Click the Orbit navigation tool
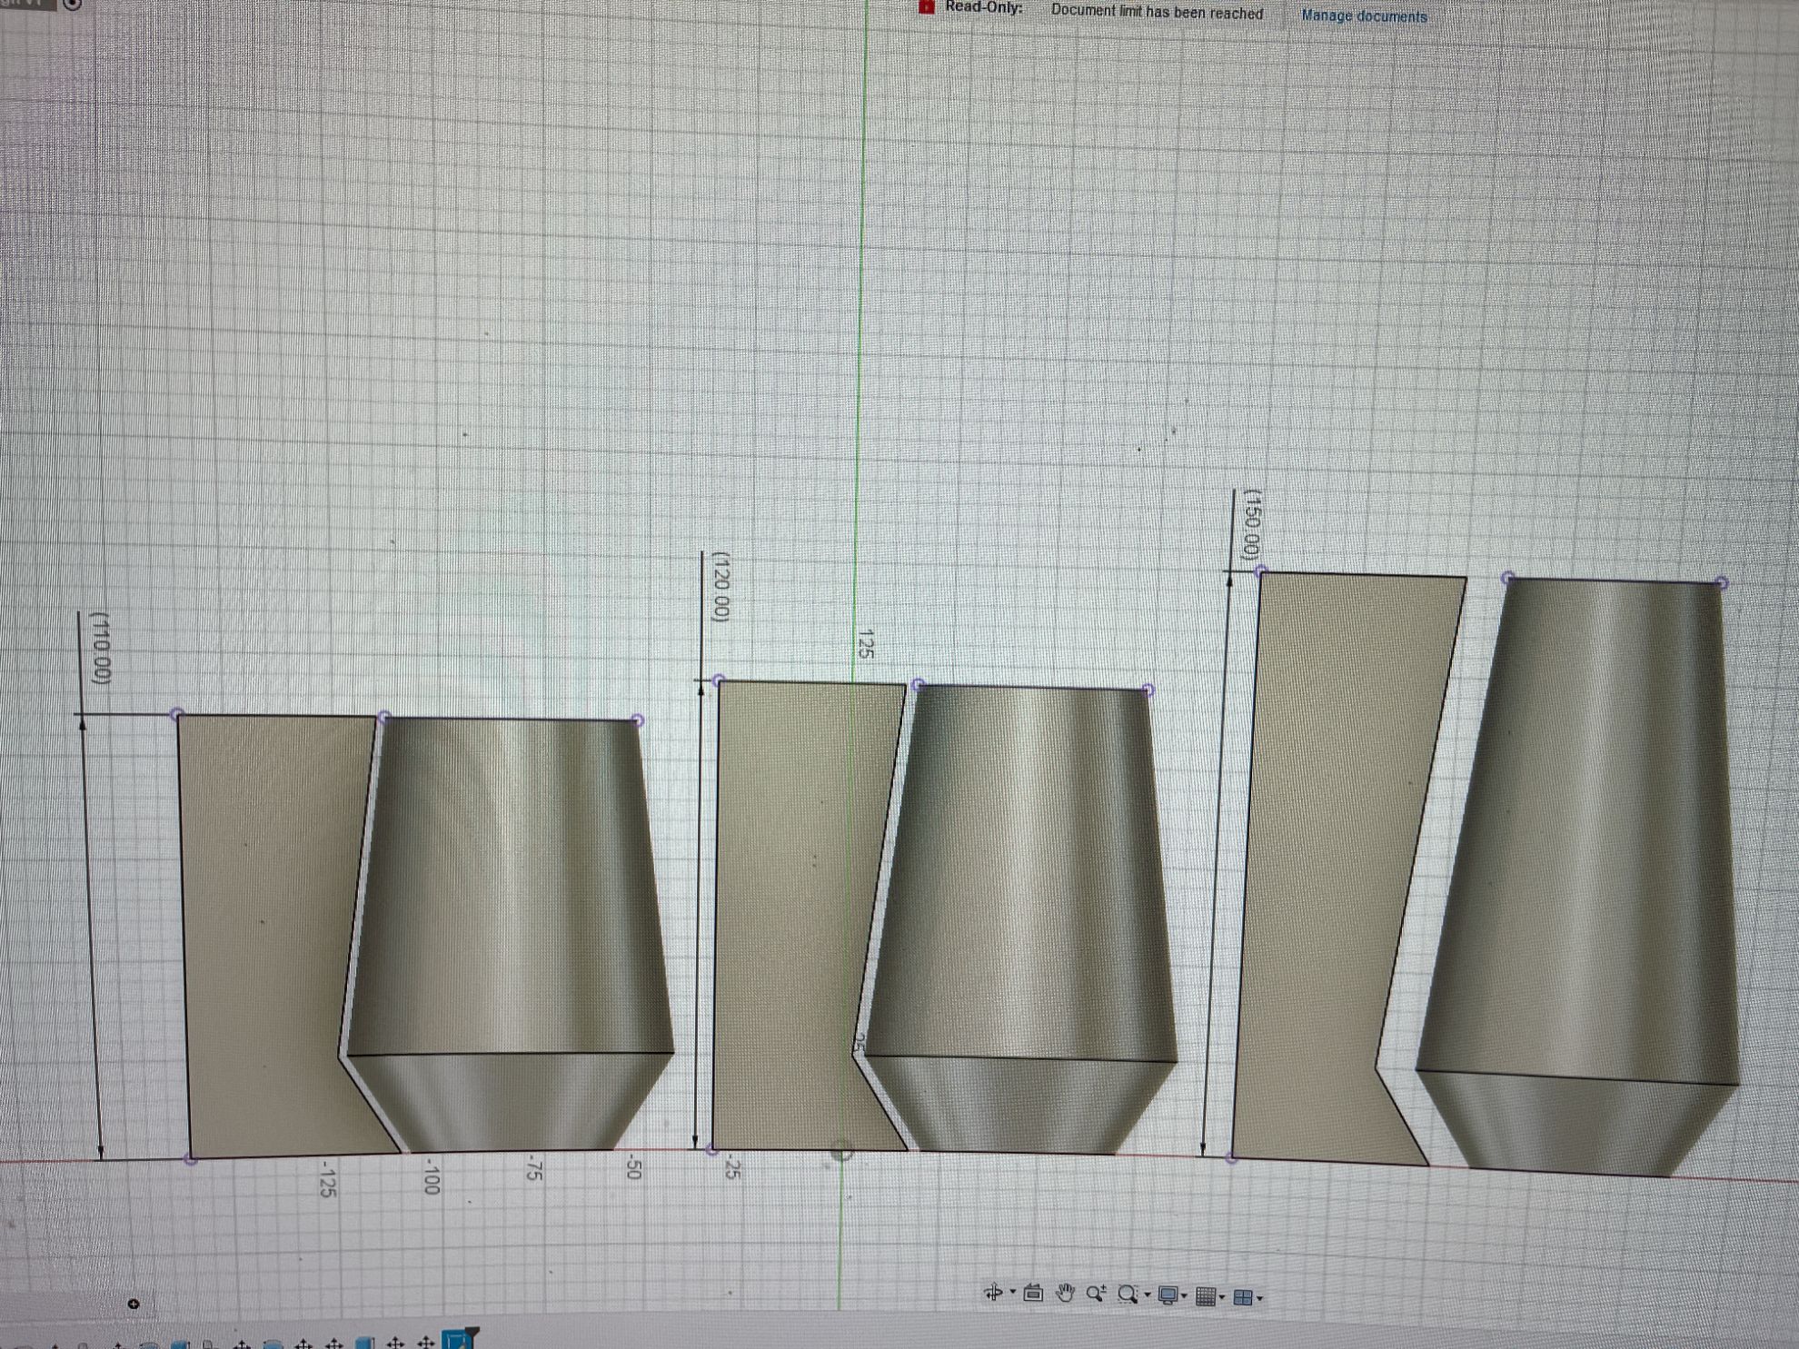 (993, 1292)
